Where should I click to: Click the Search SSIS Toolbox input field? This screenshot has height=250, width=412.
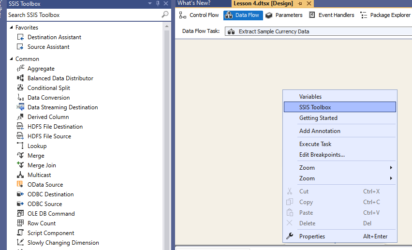point(84,15)
